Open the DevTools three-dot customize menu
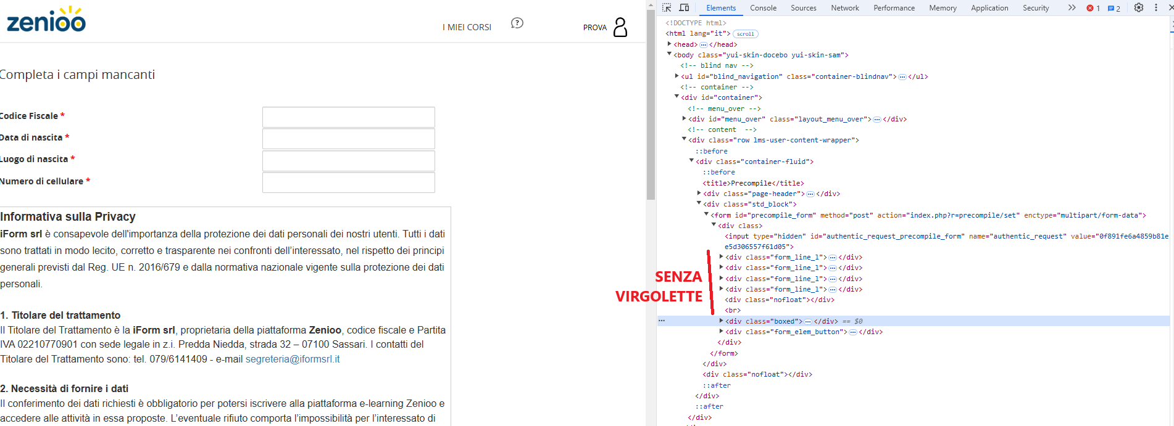 click(x=1156, y=7)
